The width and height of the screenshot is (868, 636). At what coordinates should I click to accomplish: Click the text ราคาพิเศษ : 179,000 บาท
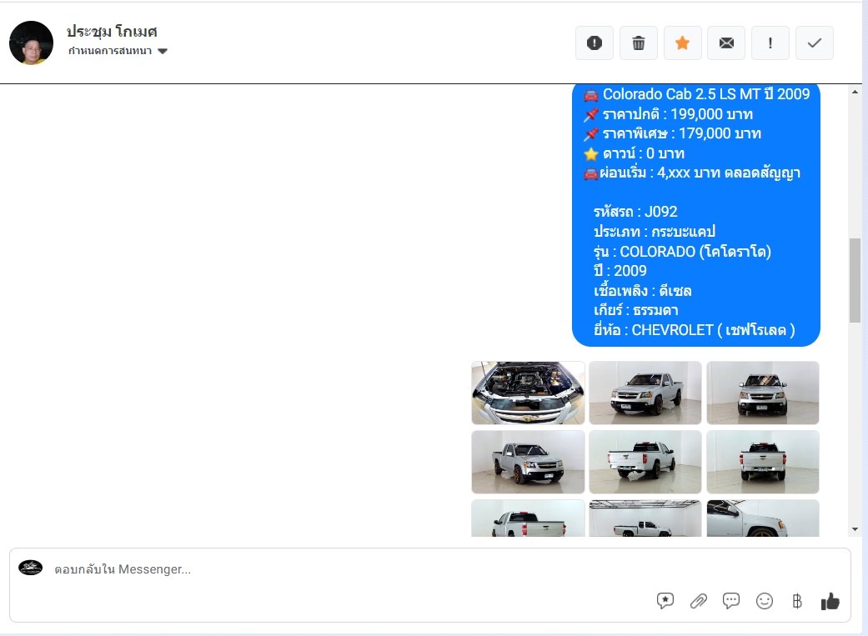pyautogui.click(x=681, y=133)
